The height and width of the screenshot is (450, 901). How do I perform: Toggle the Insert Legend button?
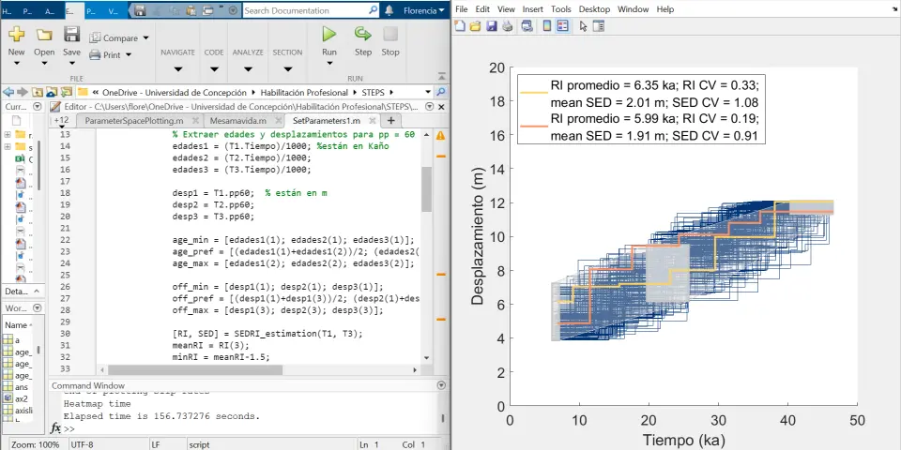click(x=562, y=26)
